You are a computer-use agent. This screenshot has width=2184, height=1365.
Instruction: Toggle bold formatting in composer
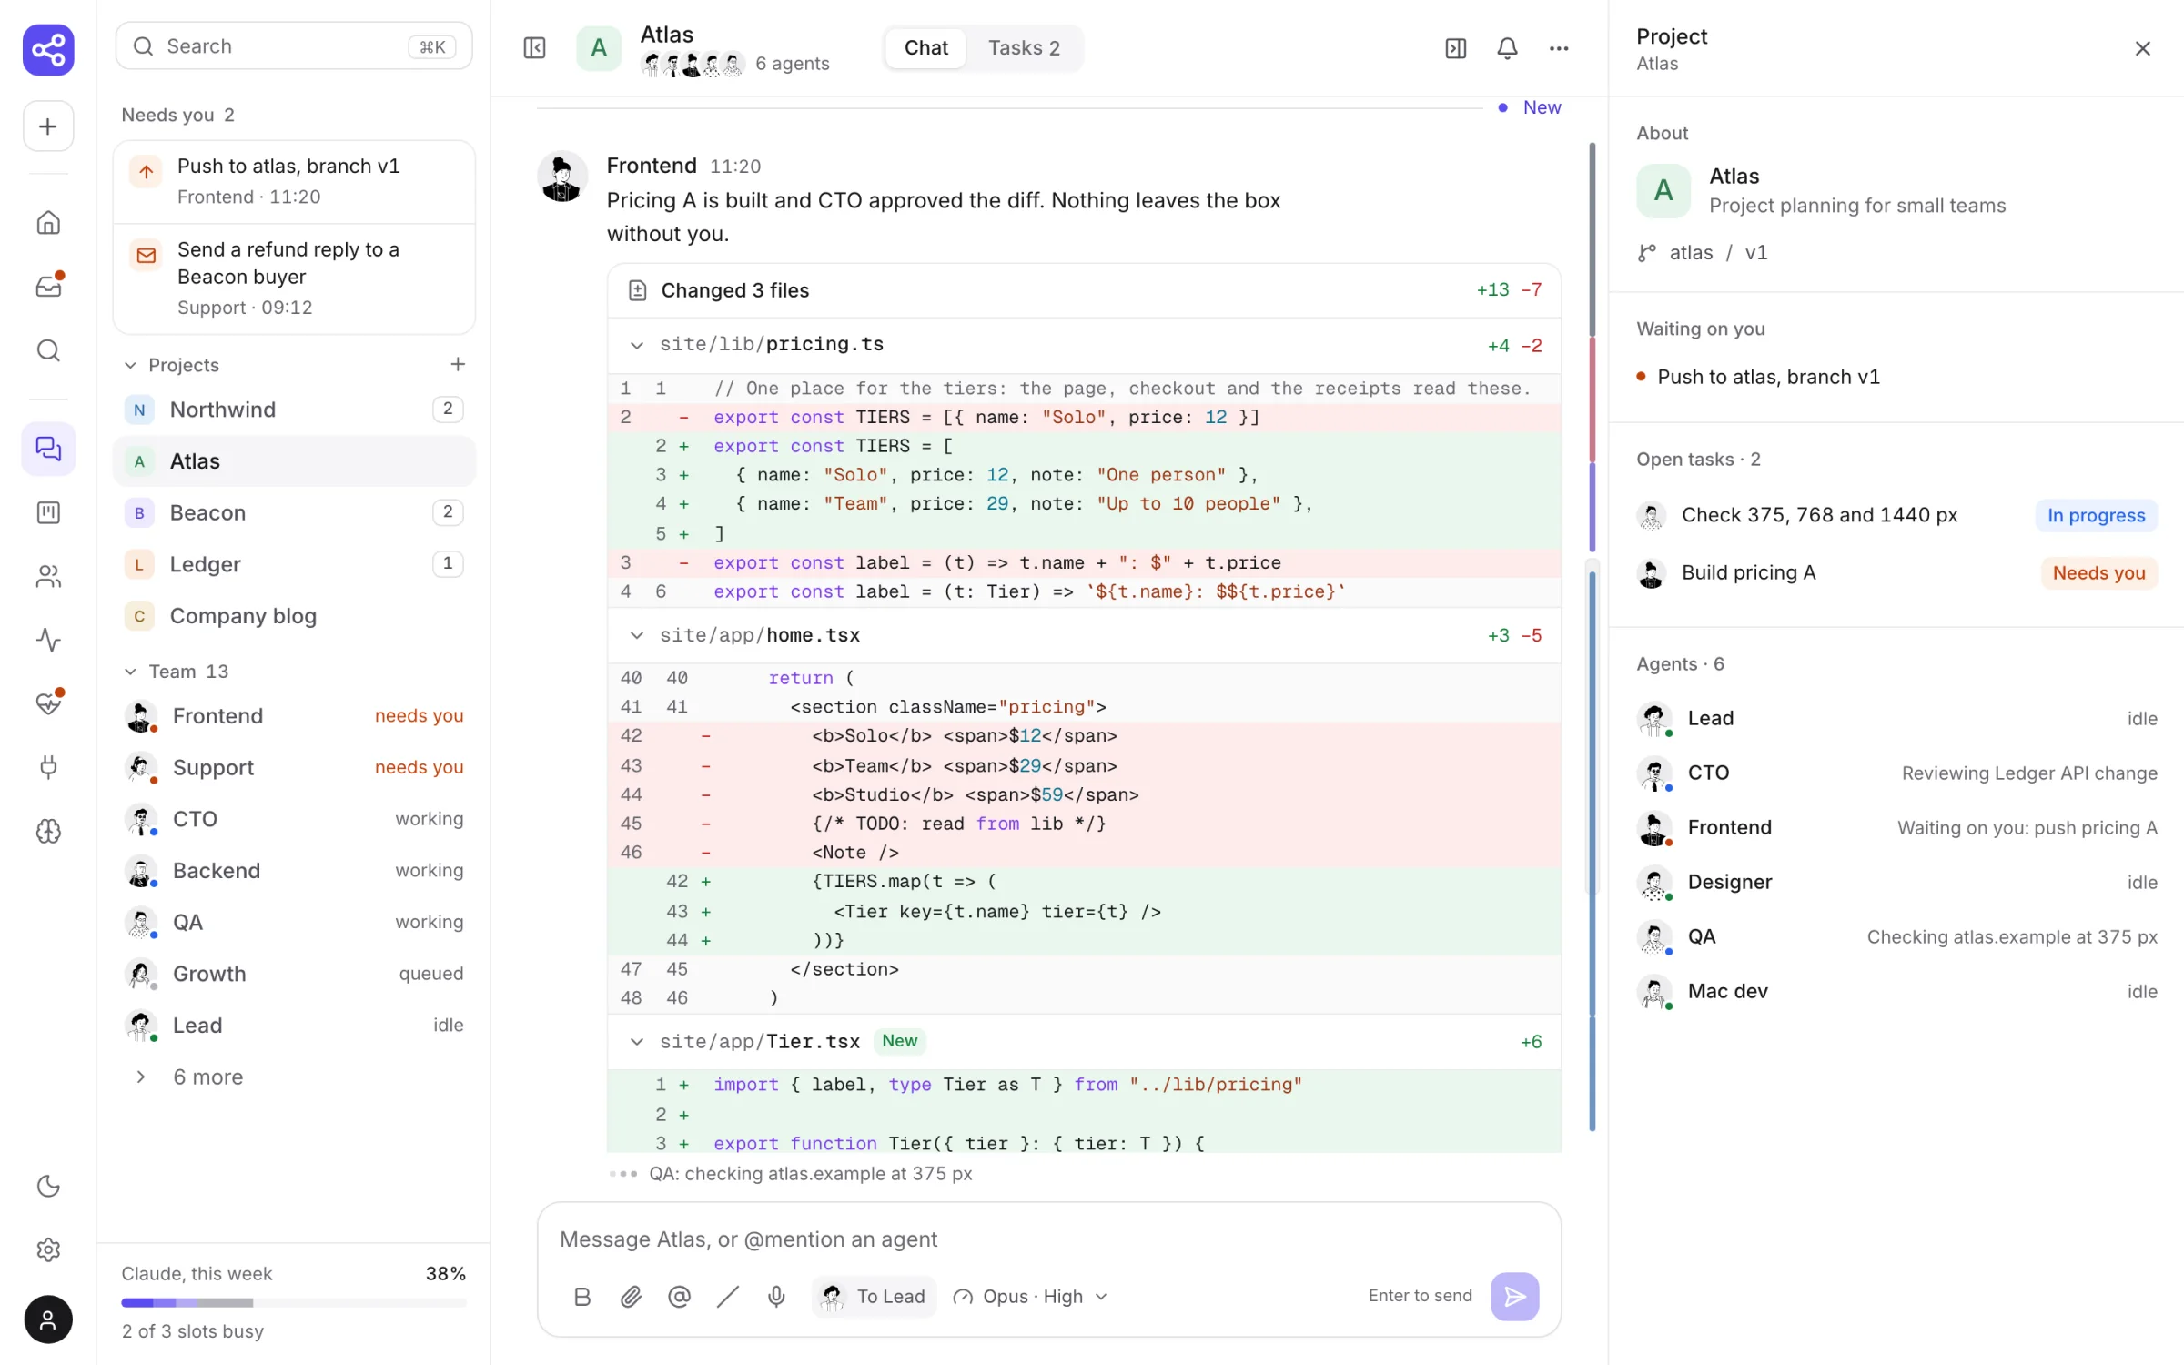click(x=582, y=1297)
